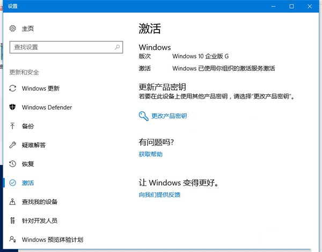
Task: Select Windows Defender in sidebar
Action: click(47, 107)
